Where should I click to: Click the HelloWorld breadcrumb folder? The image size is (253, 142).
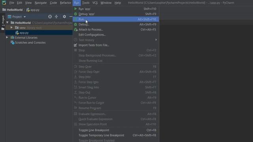[13, 10]
